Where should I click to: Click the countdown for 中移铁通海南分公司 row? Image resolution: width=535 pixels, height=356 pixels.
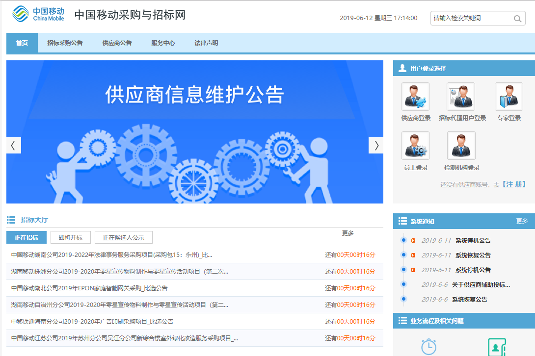pos(350,322)
